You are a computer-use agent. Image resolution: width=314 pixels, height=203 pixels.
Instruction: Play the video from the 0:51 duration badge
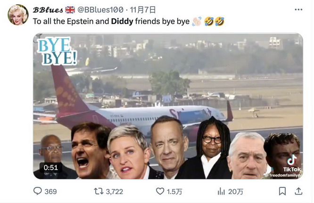pyautogui.click(x=50, y=167)
